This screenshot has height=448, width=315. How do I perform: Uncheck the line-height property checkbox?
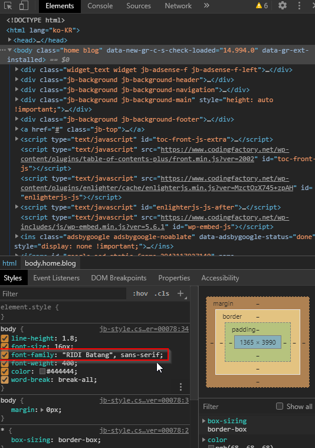point(5,338)
